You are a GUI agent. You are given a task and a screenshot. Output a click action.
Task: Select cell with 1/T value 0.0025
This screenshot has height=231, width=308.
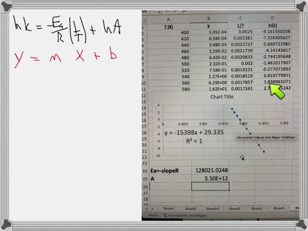241,32
